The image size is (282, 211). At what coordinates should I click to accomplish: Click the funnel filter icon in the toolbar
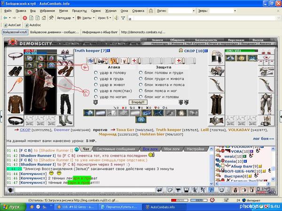coord(123,18)
